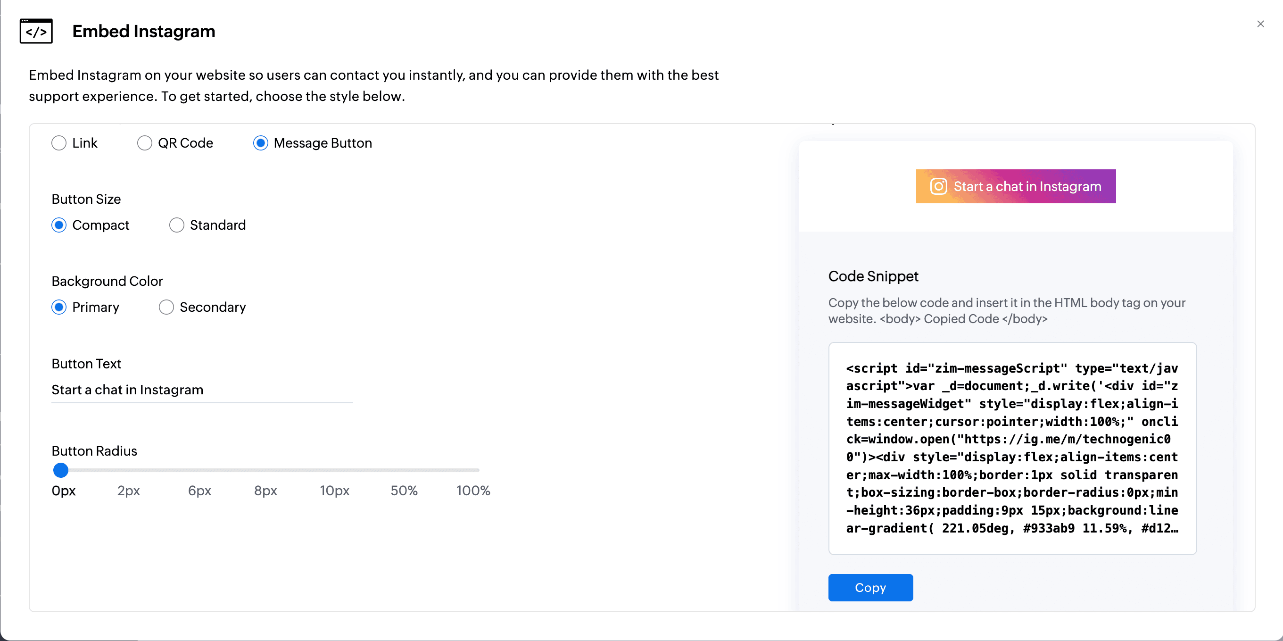Viewport: 1283px width, 641px height.
Task: Set button radius to 50% mark
Action: [404, 470]
